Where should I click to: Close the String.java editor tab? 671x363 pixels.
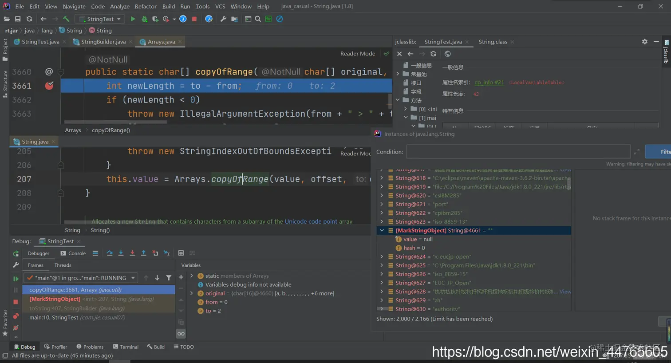pos(53,142)
